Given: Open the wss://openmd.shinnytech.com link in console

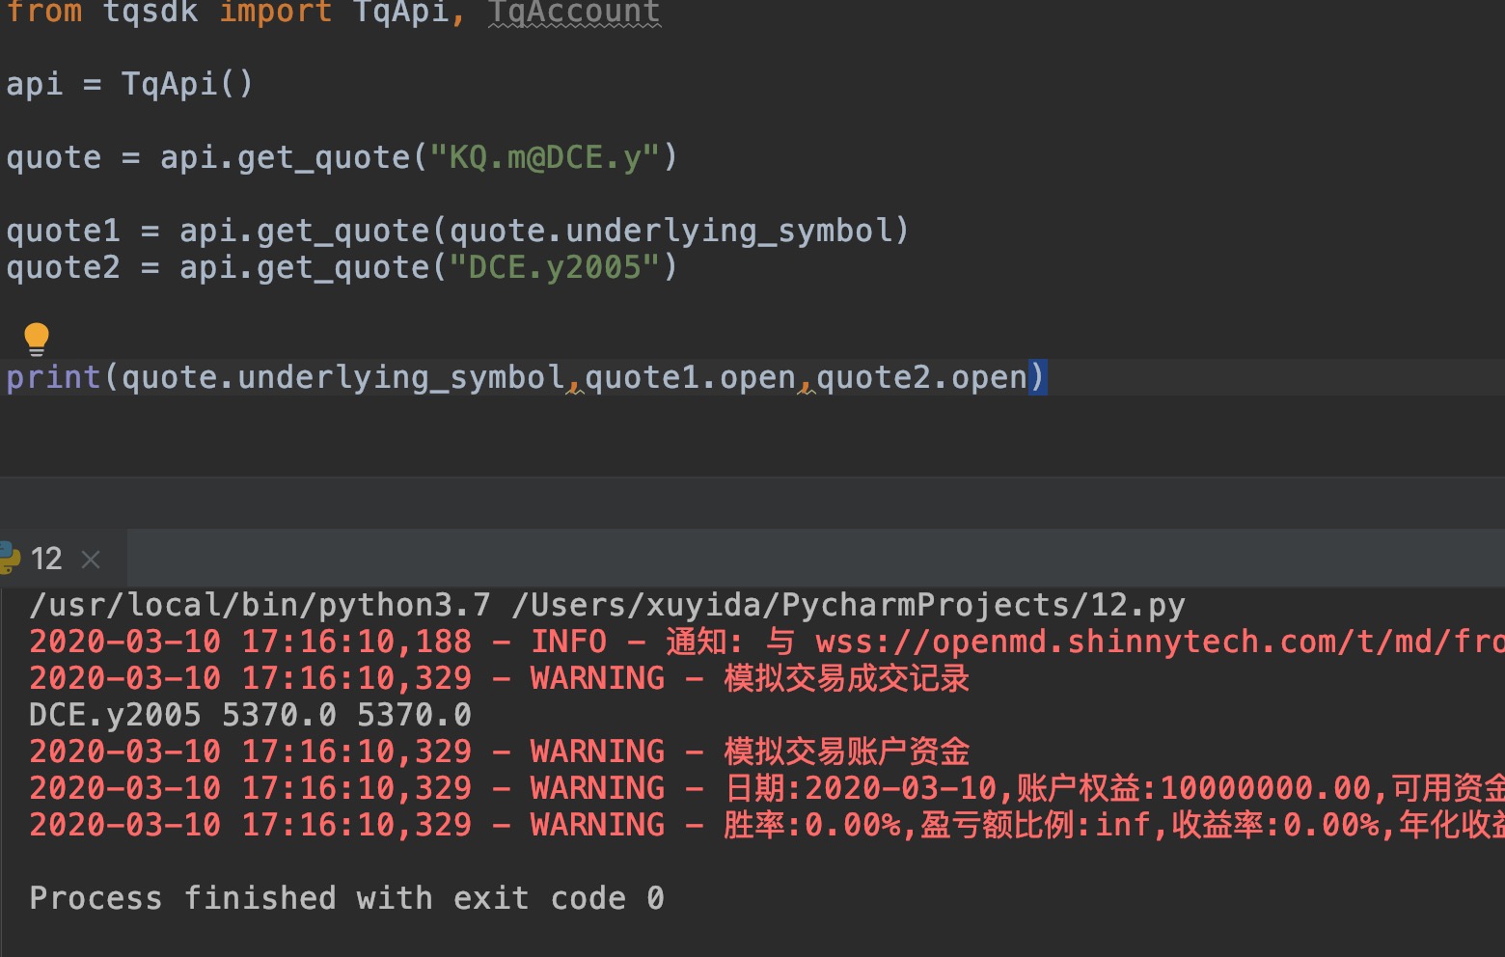Looking at the screenshot, I should click(1158, 642).
